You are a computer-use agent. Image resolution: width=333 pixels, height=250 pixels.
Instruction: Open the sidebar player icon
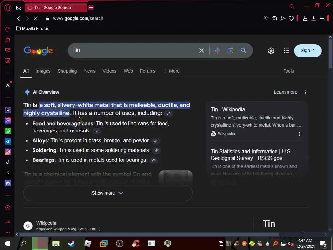pos(8,208)
